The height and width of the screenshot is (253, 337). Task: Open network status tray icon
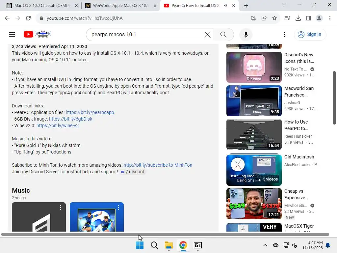[286, 245]
